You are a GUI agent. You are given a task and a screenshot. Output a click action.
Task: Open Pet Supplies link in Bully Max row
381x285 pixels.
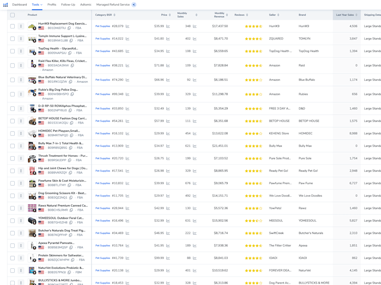coord(102,146)
